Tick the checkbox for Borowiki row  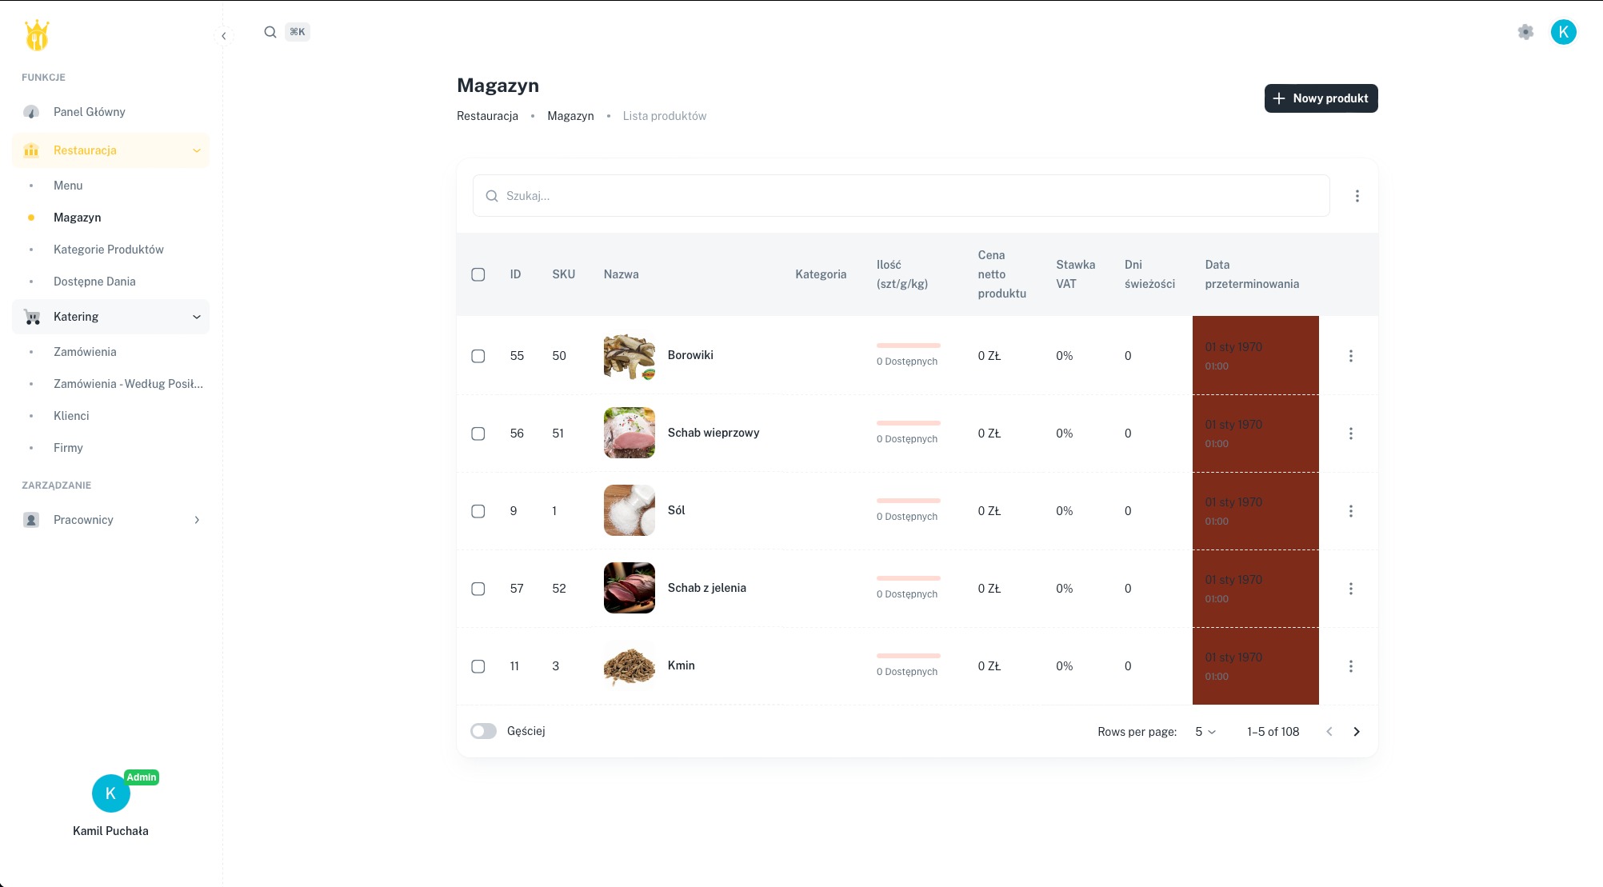(478, 356)
